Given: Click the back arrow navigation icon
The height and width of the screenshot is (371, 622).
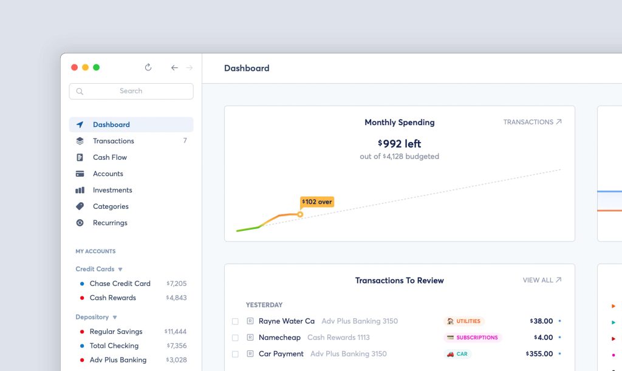Looking at the screenshot, I should coord(174,68).
